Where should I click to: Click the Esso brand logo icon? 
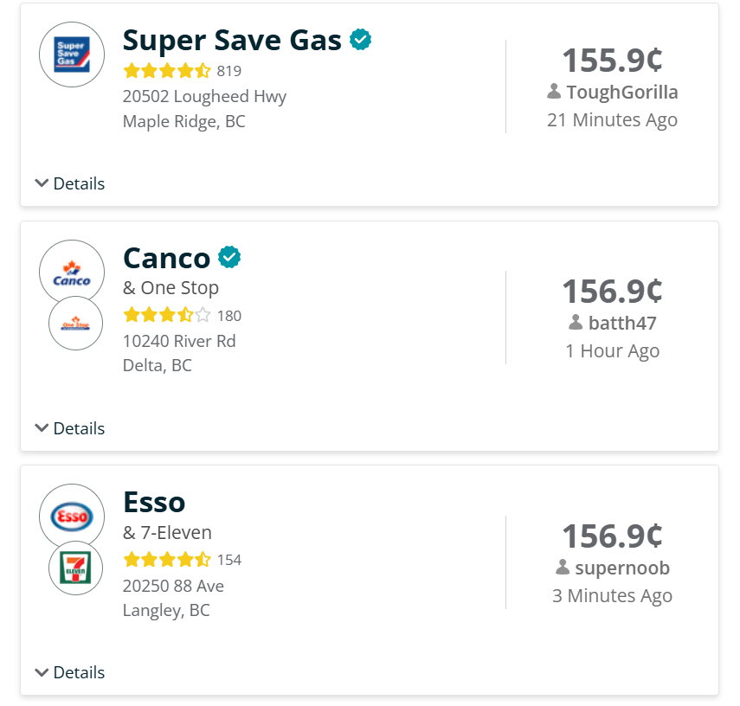pyautogui.click(x=72, y=517)
